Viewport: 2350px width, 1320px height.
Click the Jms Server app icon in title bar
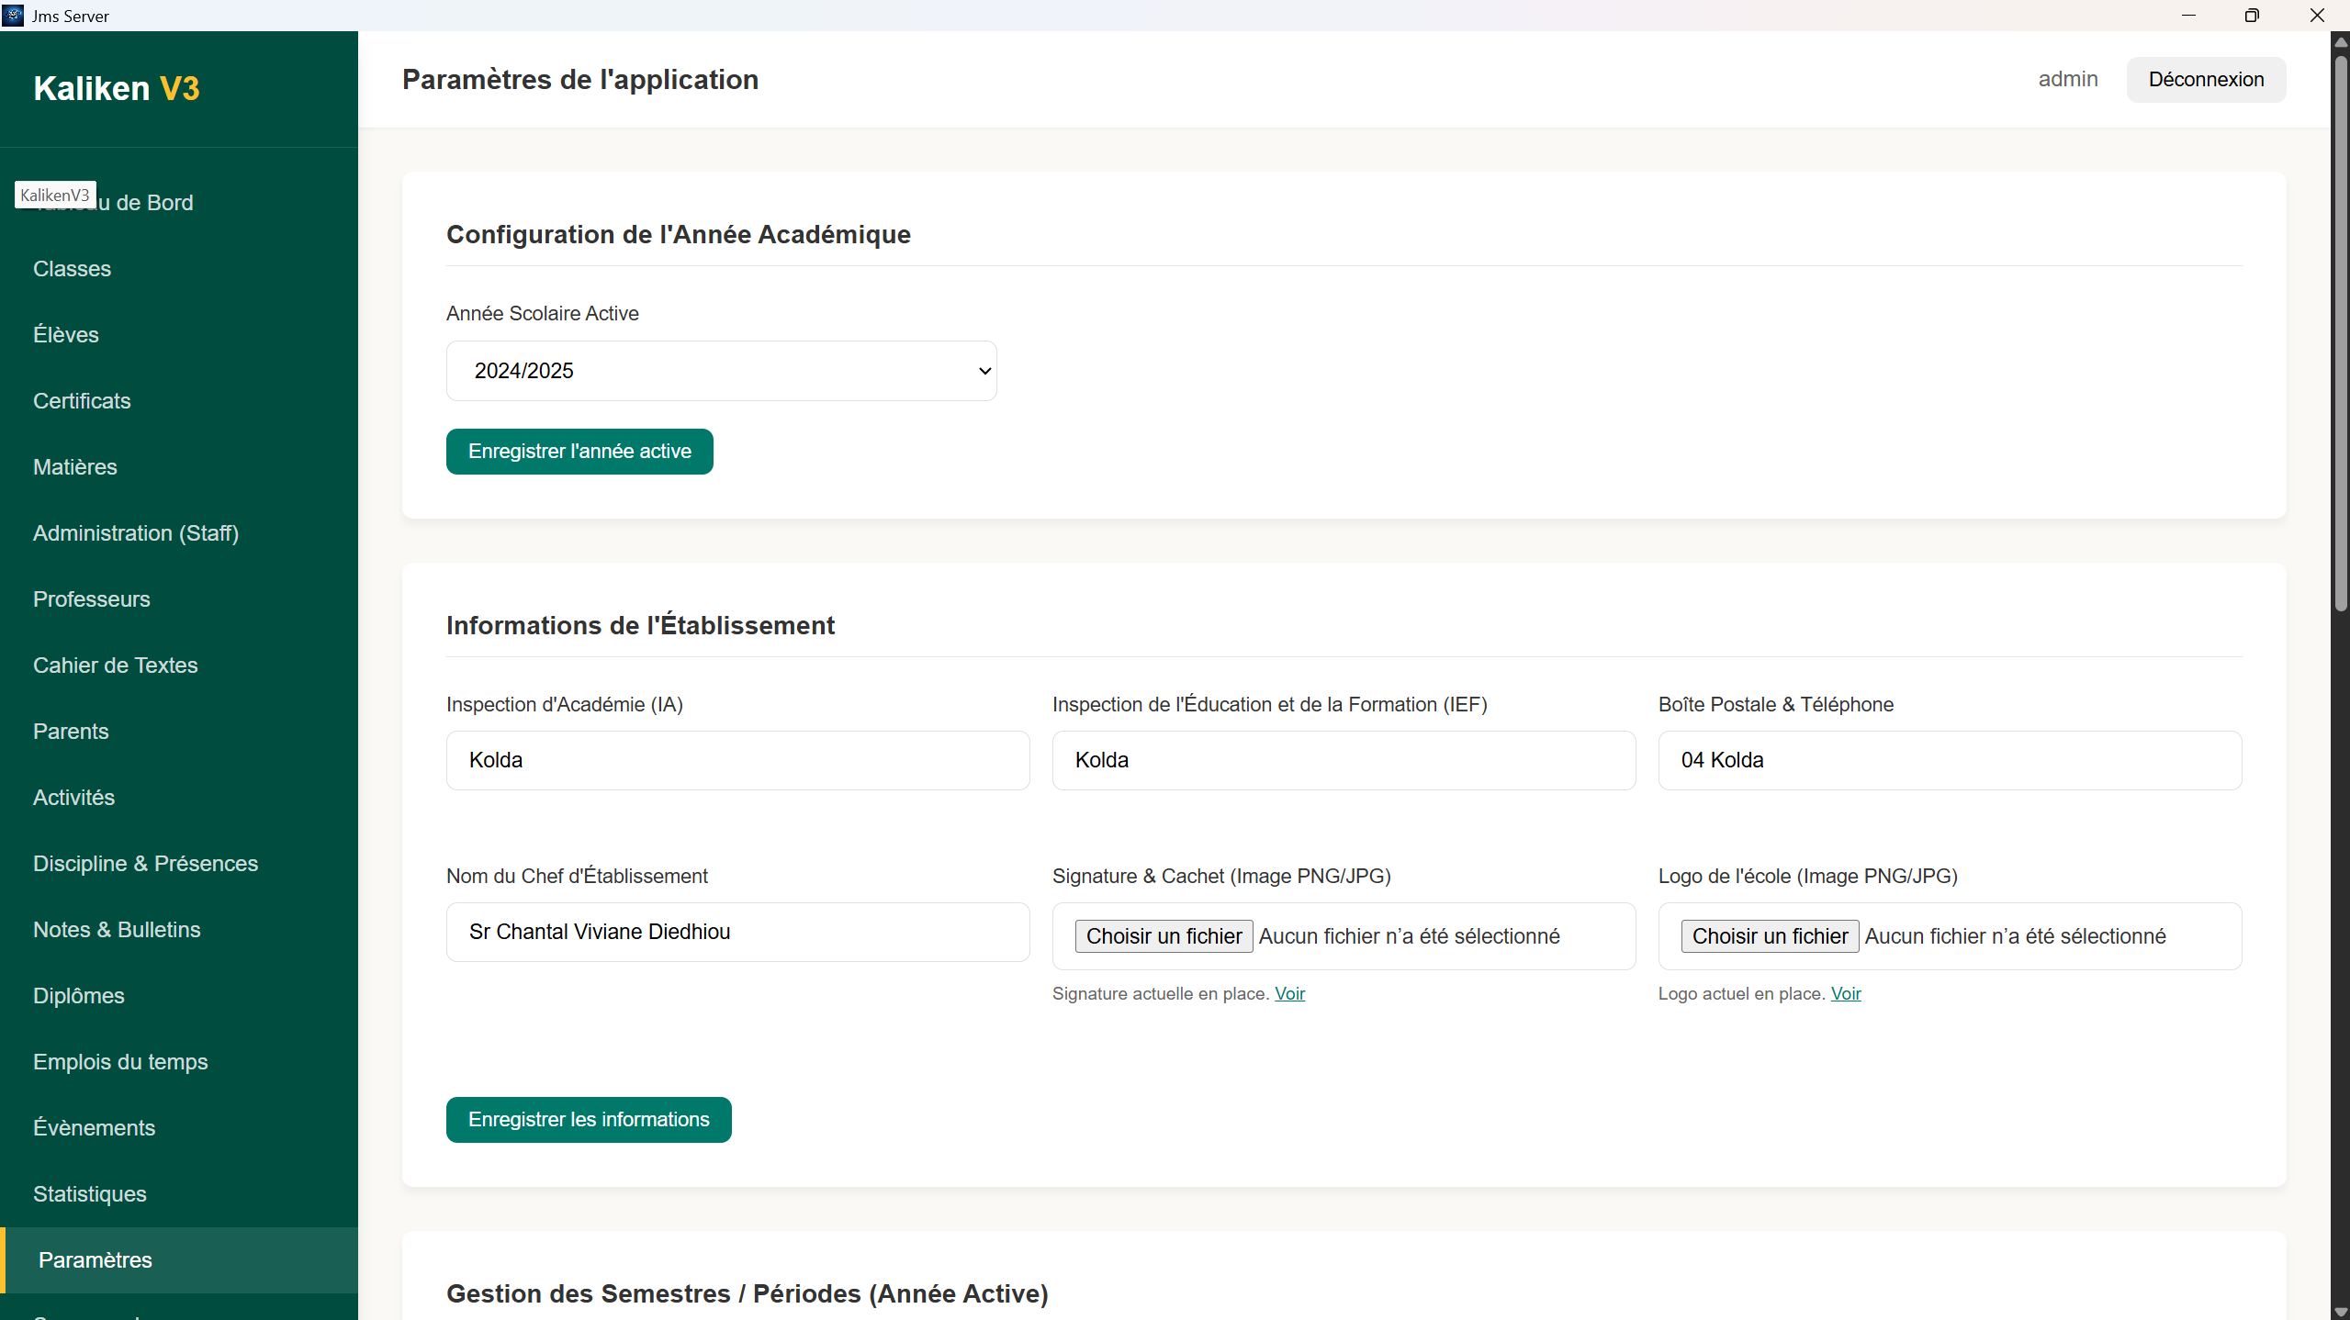pyautogui.click(x=13, y=16)
